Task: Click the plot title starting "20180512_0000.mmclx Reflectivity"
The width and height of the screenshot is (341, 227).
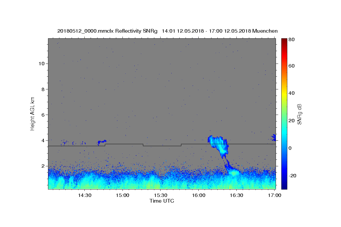Action: point(167,31)
